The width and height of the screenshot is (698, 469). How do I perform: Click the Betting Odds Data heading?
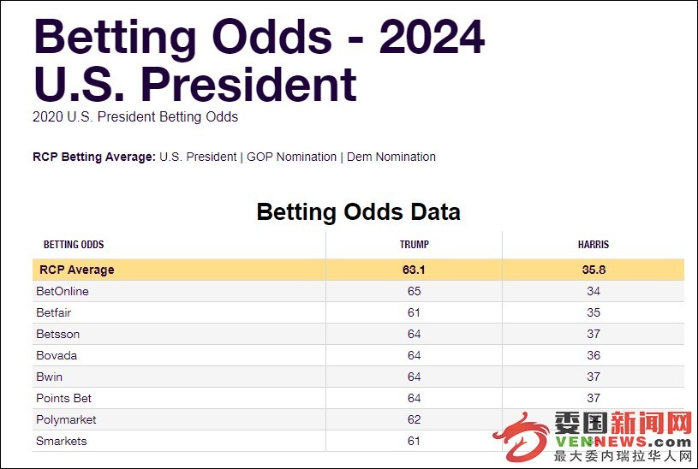[x=358, y=211]
